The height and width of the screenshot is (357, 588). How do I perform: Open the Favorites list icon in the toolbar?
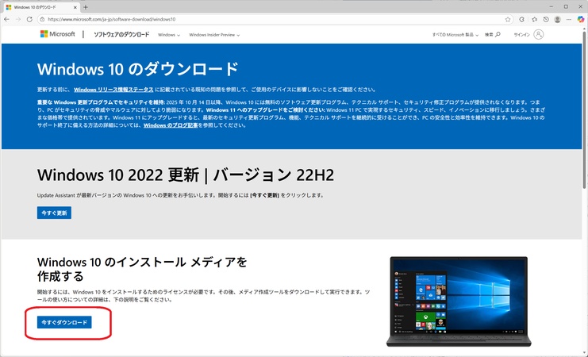coord(534,20)
